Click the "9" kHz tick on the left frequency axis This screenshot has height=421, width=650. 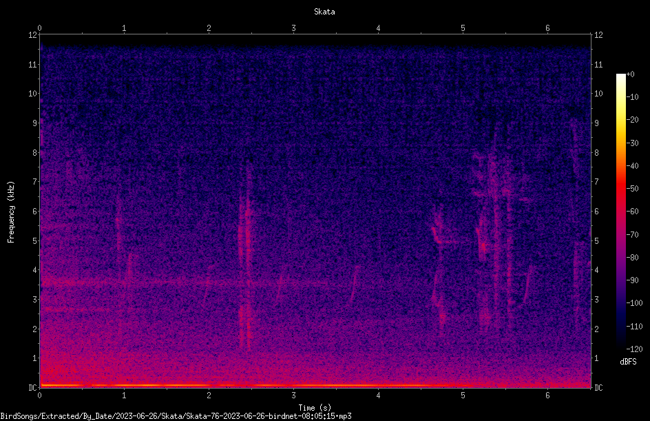[34, 123]
